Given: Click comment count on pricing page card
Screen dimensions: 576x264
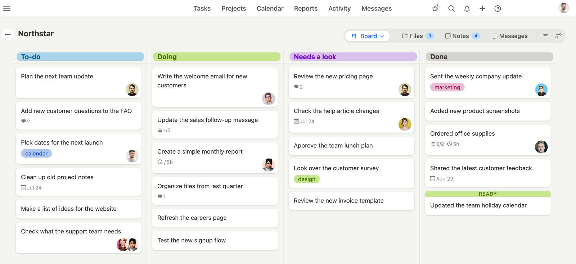Looking at the screenshot, I should [298, 87].
